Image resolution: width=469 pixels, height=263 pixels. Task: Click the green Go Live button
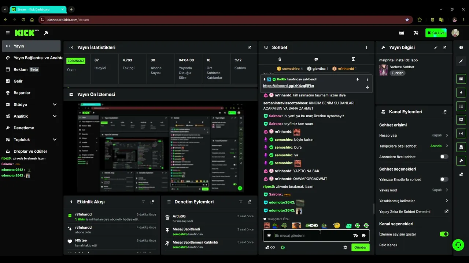[436, 33]
